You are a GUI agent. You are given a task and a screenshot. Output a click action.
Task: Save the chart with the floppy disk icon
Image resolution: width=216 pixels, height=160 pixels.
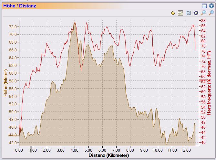(x=188, y=13)
